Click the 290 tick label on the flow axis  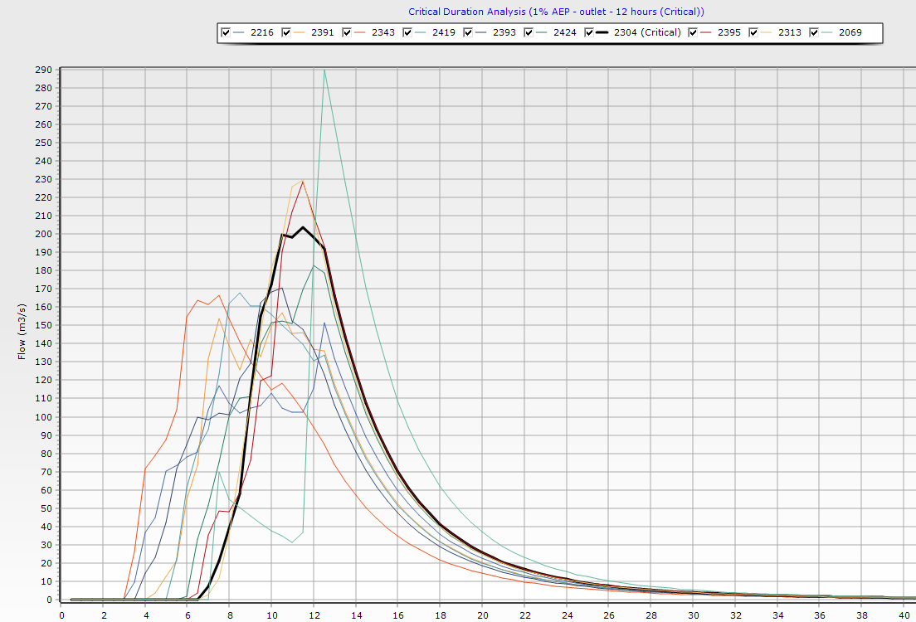click(43, 70)
